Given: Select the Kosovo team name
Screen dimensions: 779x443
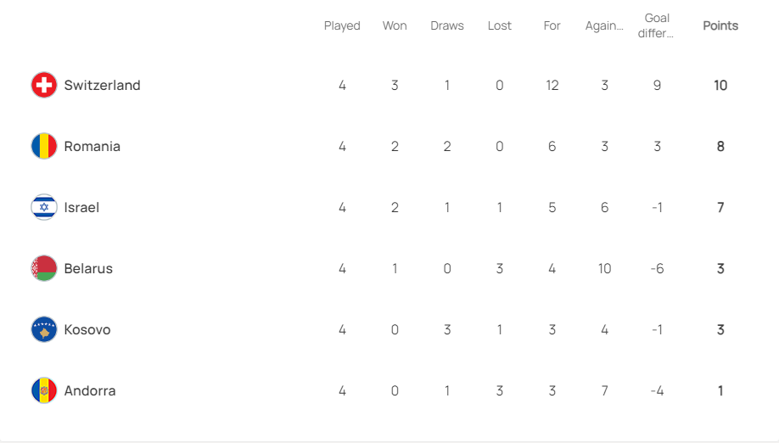Looking at the screenshot, I should click(87, 329).
